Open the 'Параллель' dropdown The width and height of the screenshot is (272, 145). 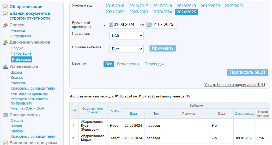coord(126,35)
